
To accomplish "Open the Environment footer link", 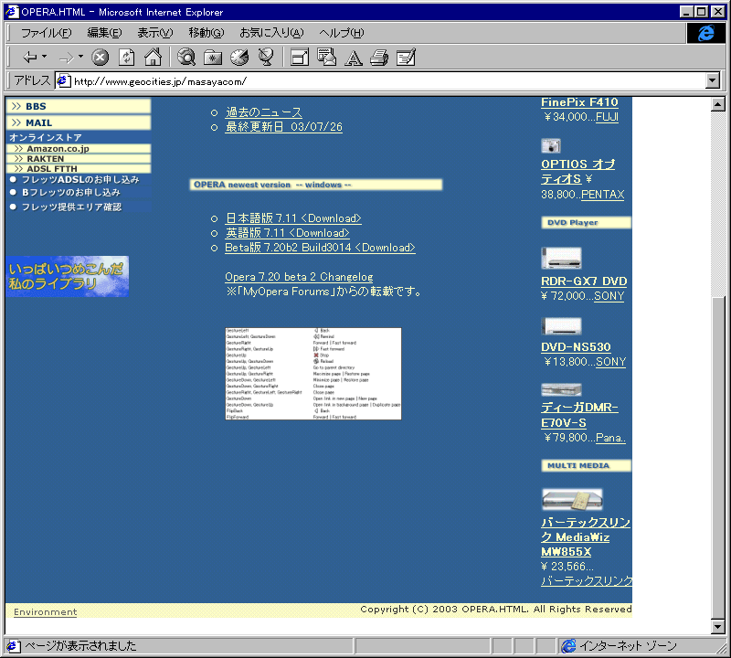I will (45, 611).
